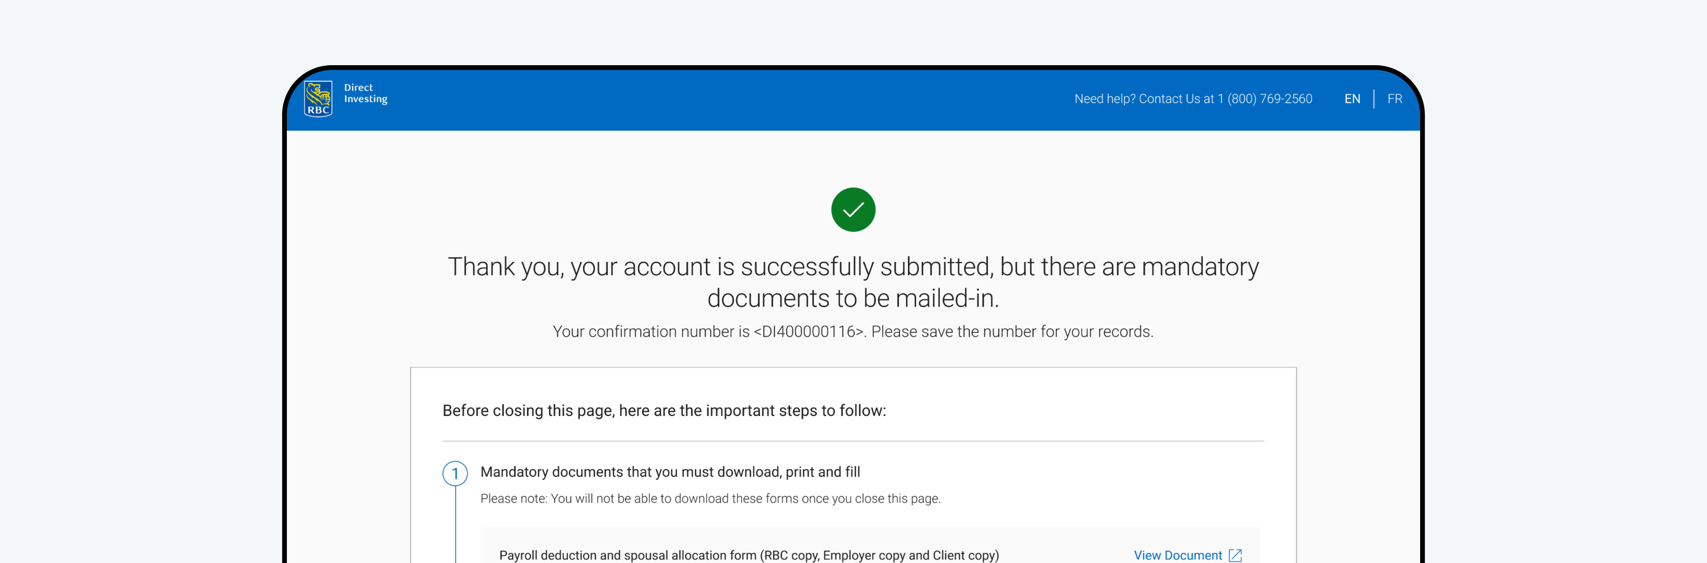
Task: Switch language to EN
Action: (1352, 99)
